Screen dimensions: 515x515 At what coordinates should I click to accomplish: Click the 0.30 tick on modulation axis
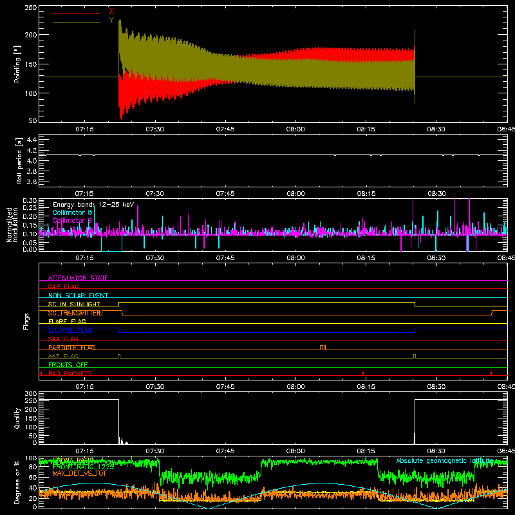pos(30,201)
